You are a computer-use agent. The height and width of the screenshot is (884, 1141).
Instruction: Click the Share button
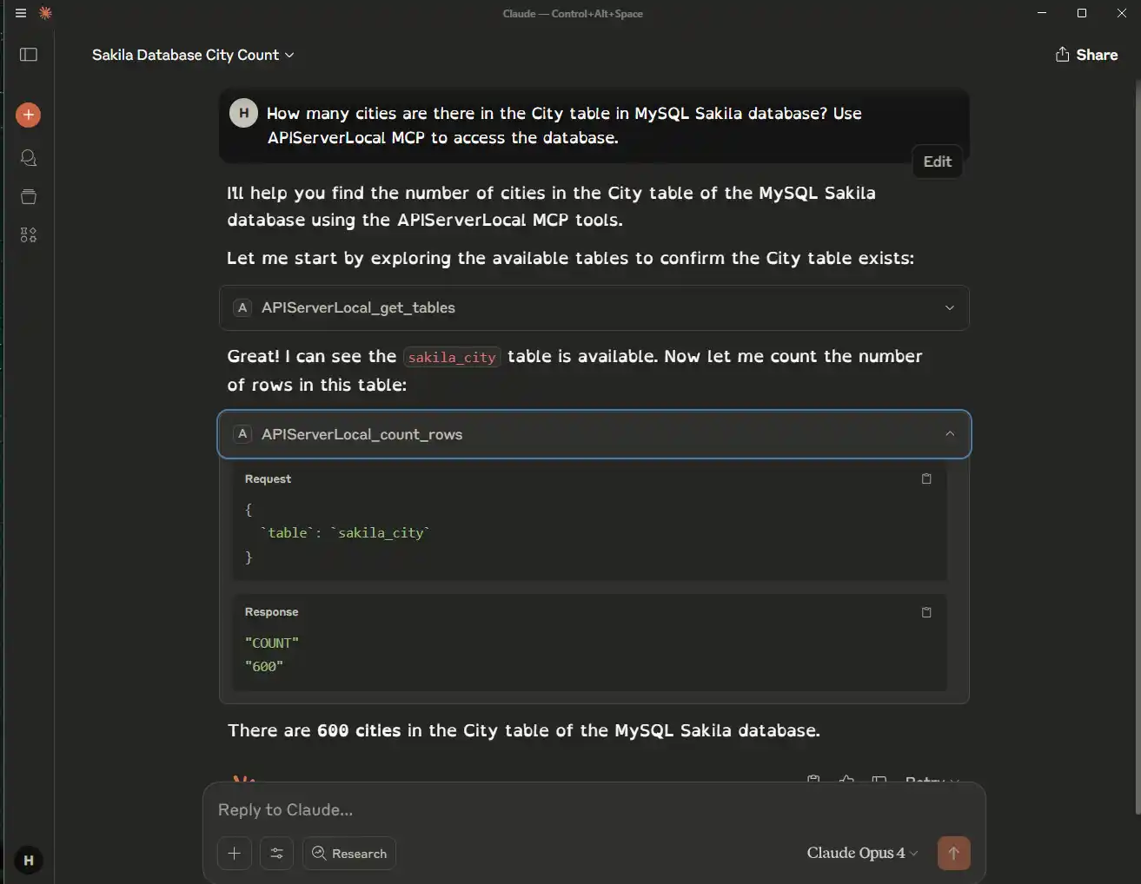(x=1086, y=55)
